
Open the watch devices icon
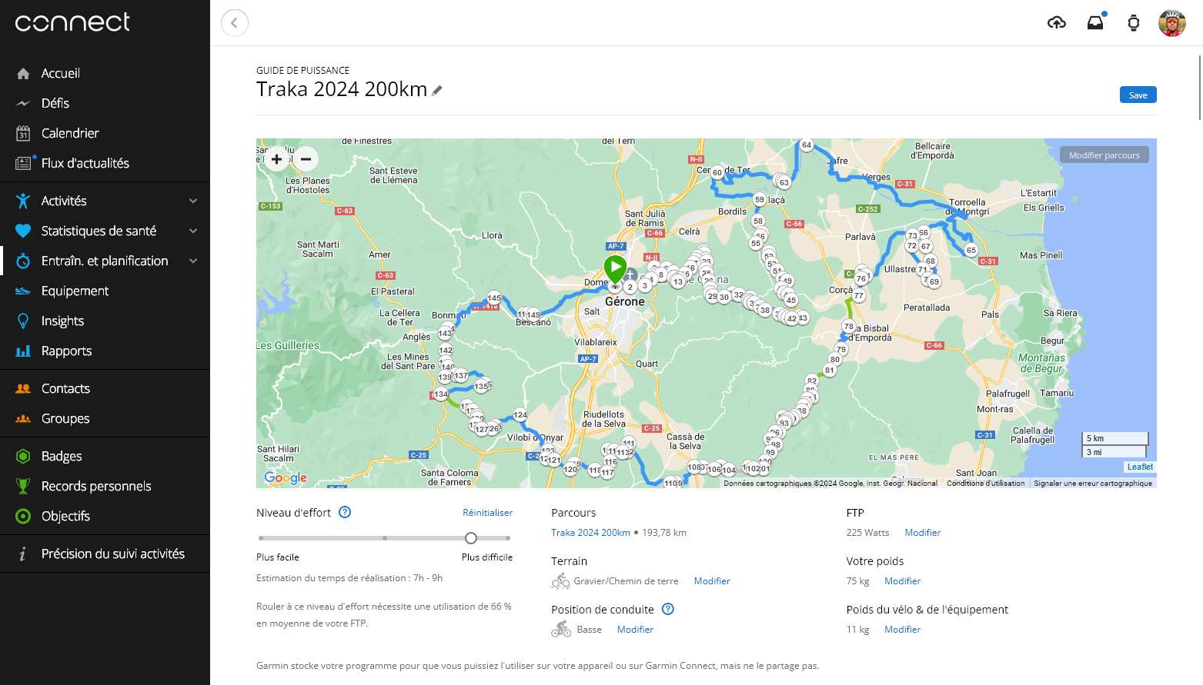click(x=1134, y=23)
